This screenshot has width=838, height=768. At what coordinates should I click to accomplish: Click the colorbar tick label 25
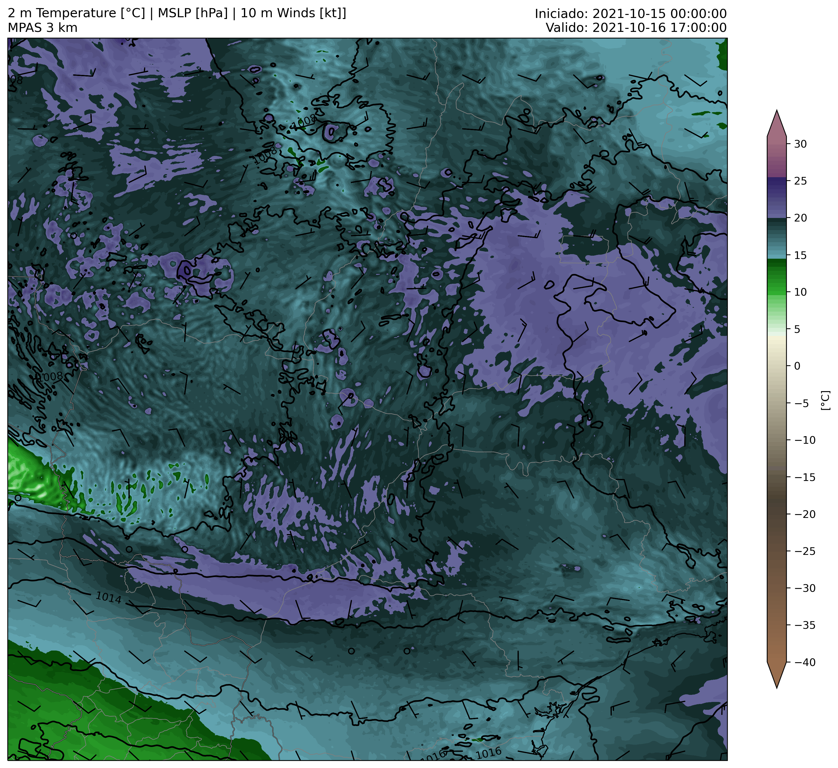click(x=801, y=181)
